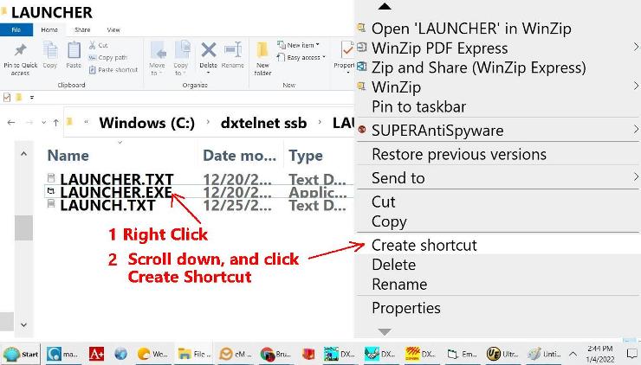641x365 pixels.
Task: Click the Pin to Quick access icon
Action: [x=20, y=51]
